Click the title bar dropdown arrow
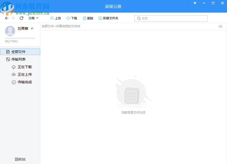Screen dimensions: 227x164 [x=195, y=3]
